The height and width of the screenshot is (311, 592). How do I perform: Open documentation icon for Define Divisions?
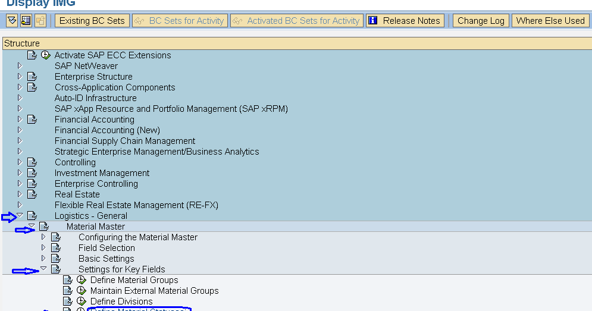(68, 301)
